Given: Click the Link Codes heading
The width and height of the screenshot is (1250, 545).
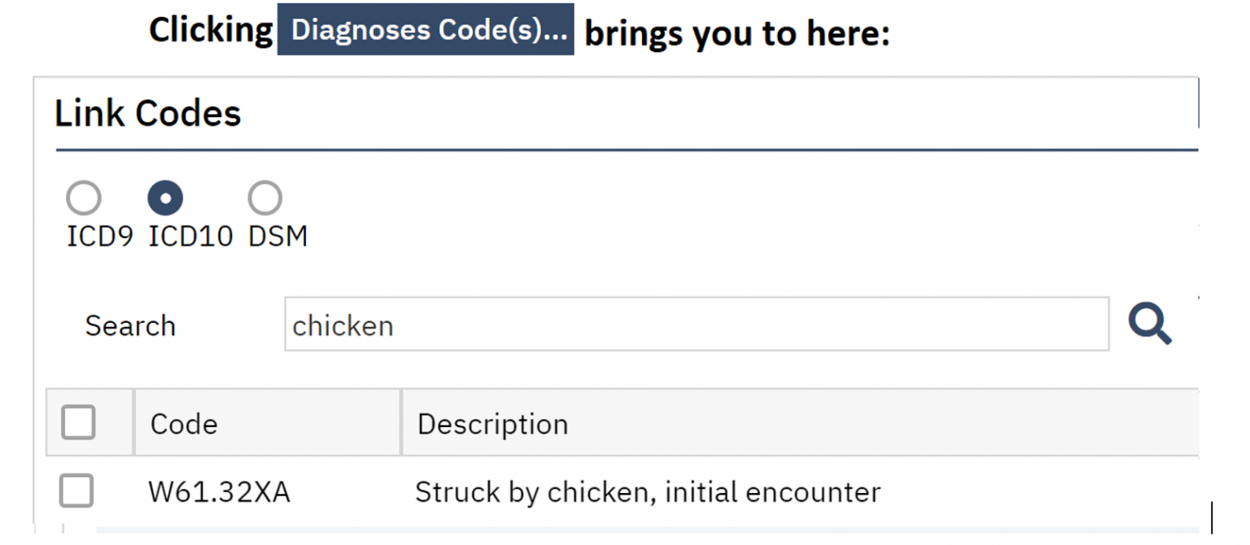Looking at the screenshot, I should (148, 113).
